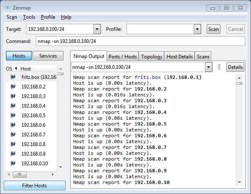Image resolution: width=251 pixels, height=194 pixels.
Task: Click the blue fritz.box text in output
Action: tap(147, 77)
